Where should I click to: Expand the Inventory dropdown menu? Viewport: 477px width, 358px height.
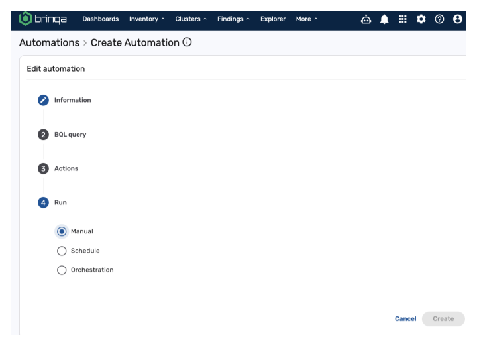point(147,19)
